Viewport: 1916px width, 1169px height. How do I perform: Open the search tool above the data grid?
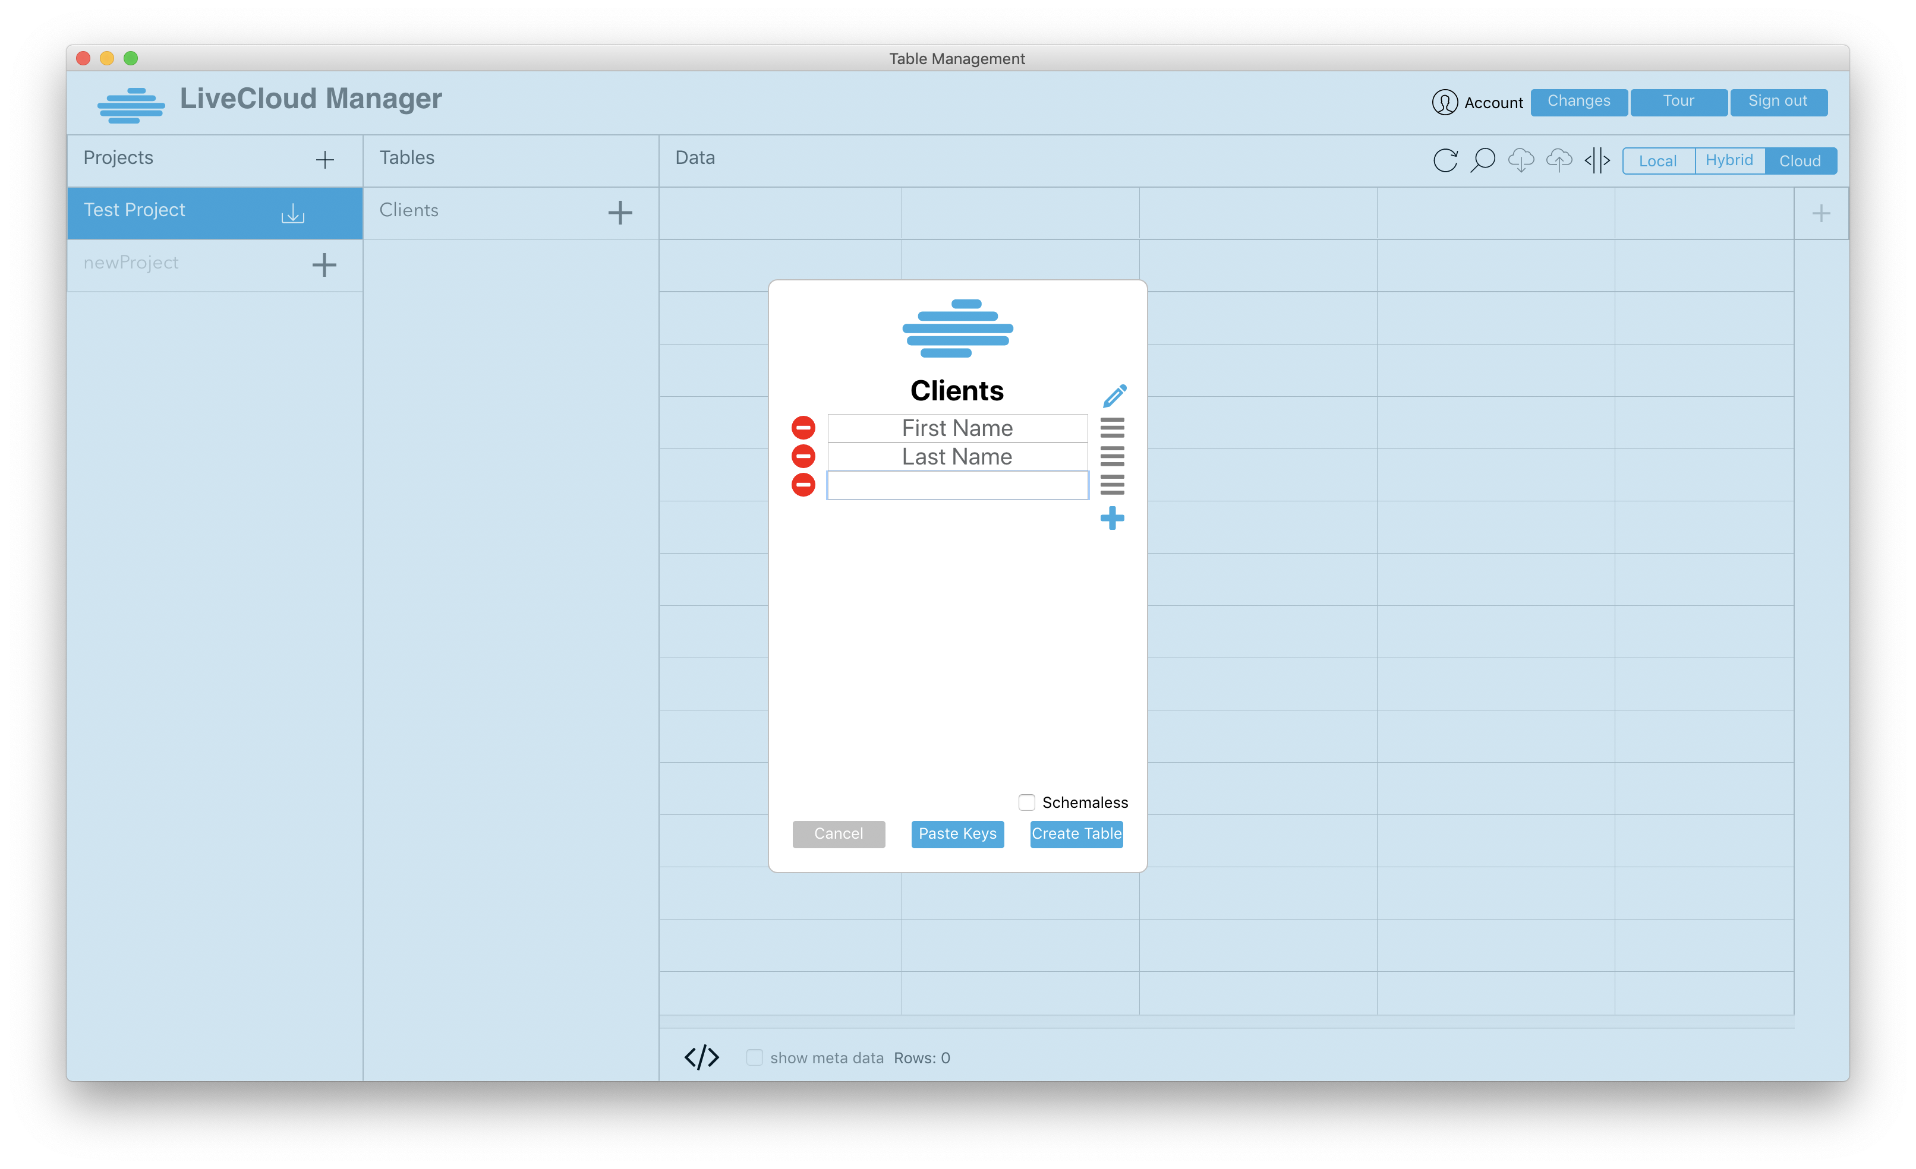point(1483,160)
